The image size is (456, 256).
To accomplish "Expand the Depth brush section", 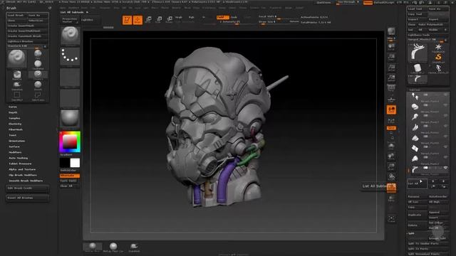I will (x=13, y=112).
